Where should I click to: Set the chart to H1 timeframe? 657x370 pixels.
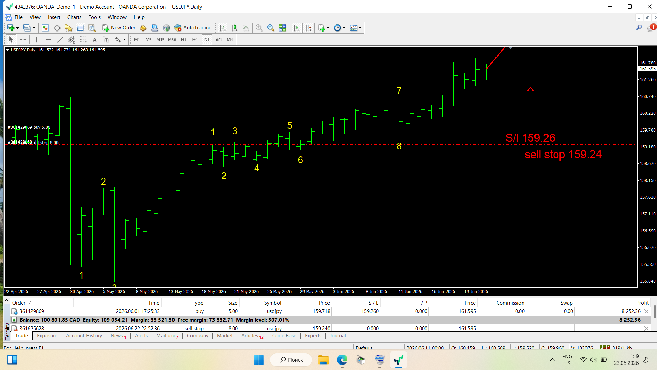click(x=184, y=40)
